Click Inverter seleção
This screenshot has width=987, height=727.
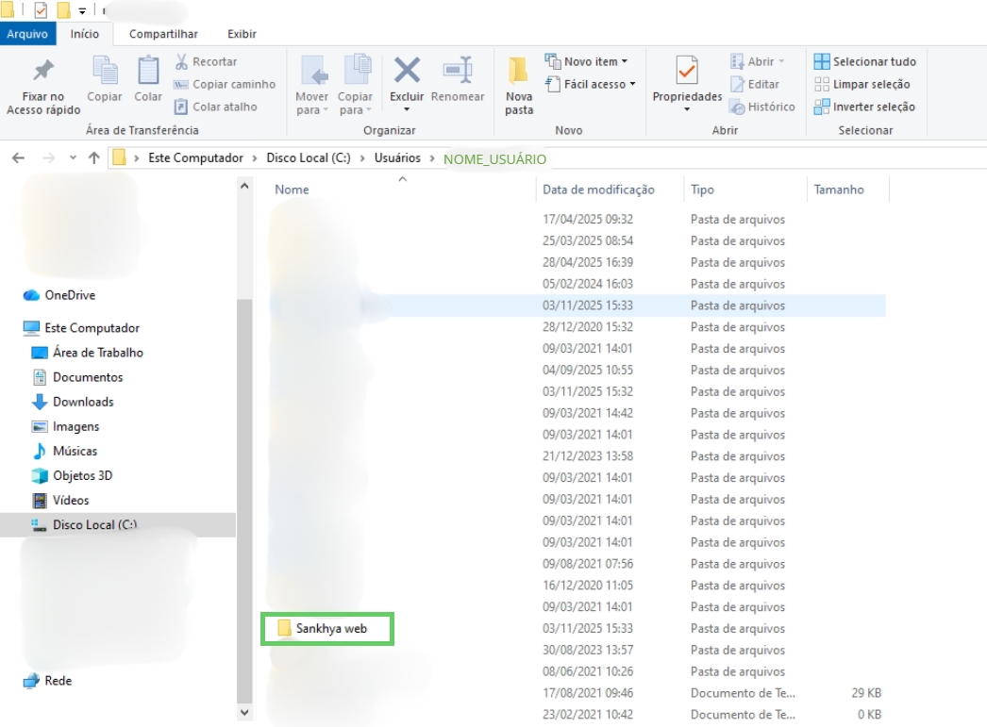coord(864,107)
